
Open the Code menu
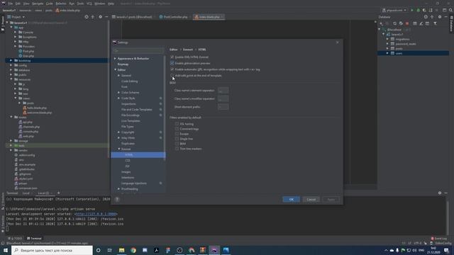(x=50, y=4)
